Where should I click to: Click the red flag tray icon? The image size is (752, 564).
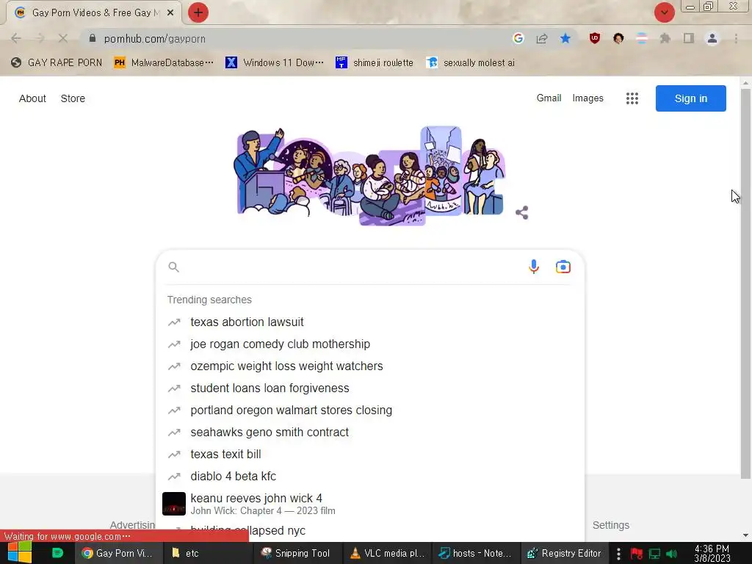tap(637, 554)
